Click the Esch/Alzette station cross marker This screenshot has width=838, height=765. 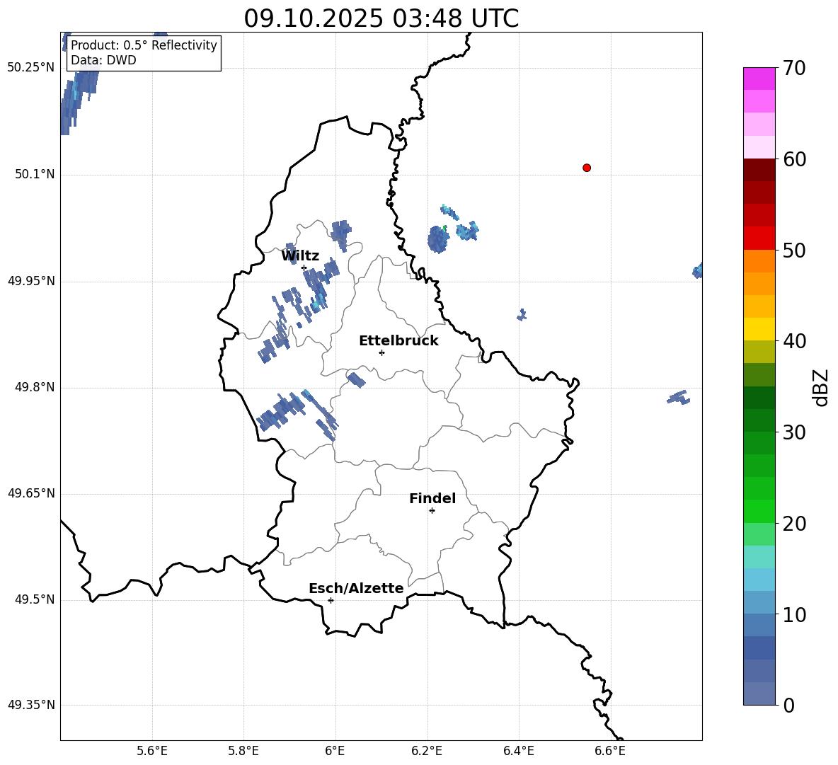331,600
